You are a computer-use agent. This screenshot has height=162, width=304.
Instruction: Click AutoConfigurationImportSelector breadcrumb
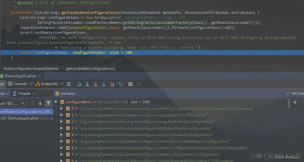(x=31, y=68)
